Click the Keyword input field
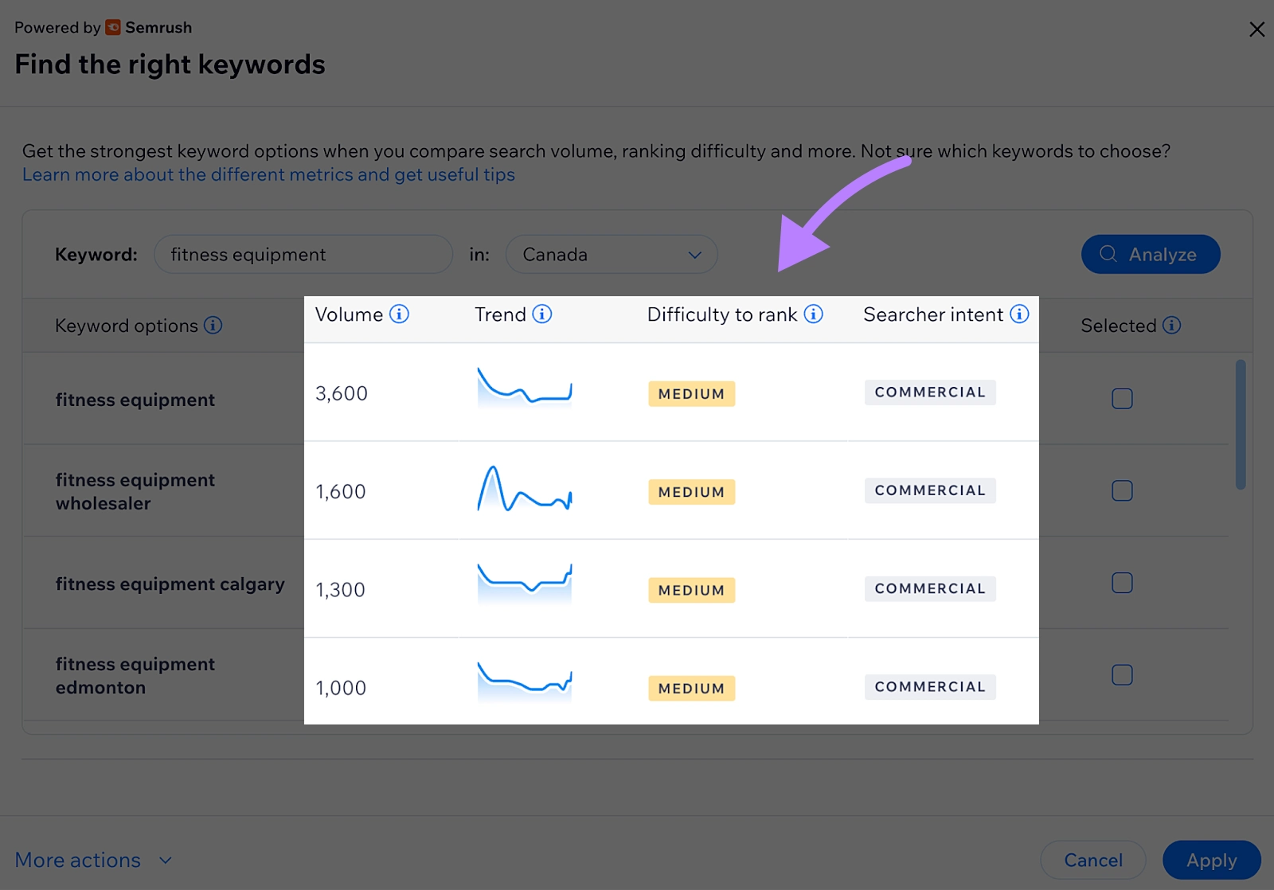This screenshot has height=890, width=1274. point(303,255)
